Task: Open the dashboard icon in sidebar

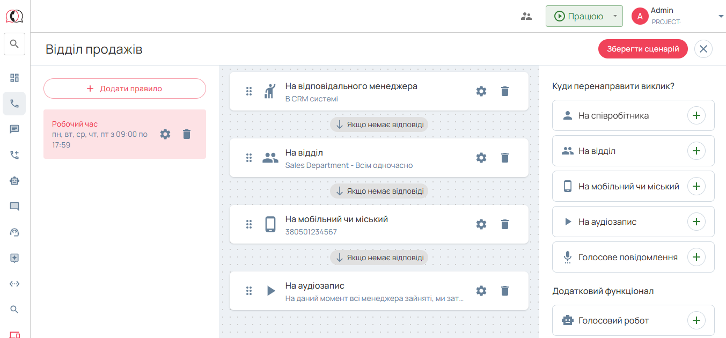Action: pyautogui.click(x=14, y=78)
